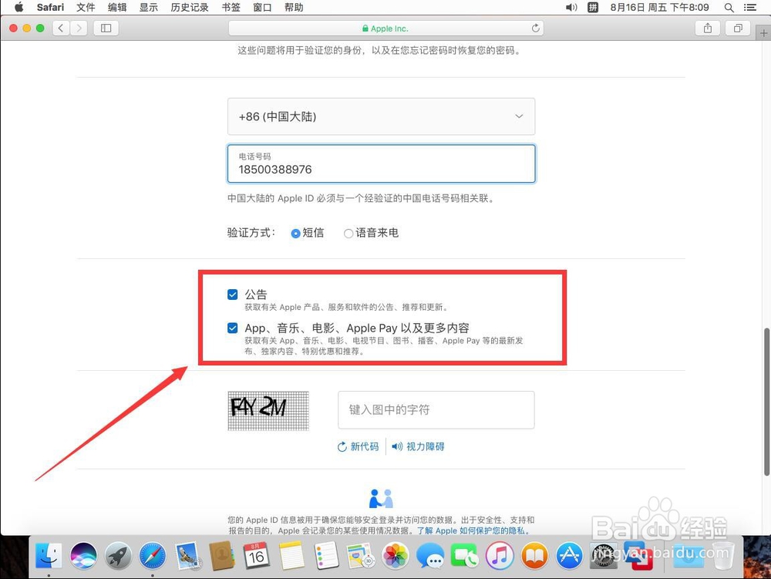
Task: Open Reminders from the Dock
Action: point(326,555)
